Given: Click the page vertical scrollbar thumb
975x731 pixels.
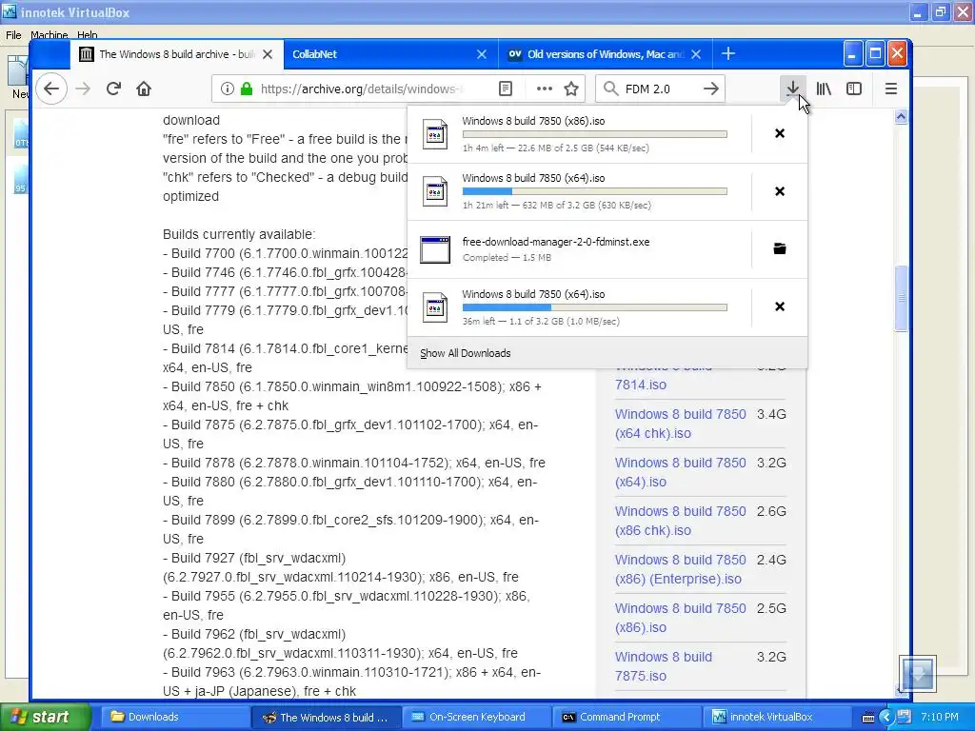Looking at the screenshot, I should pos(901,298).
